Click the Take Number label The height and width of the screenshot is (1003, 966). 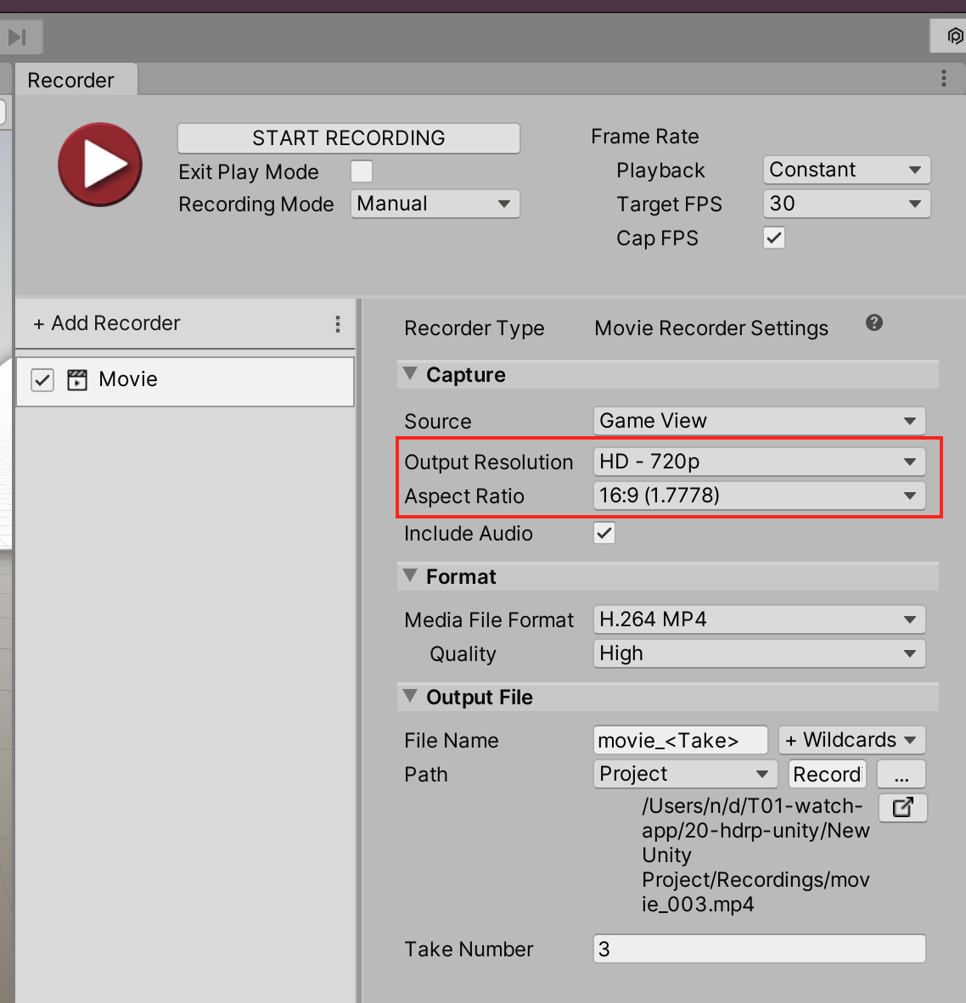tap(469, 950)
